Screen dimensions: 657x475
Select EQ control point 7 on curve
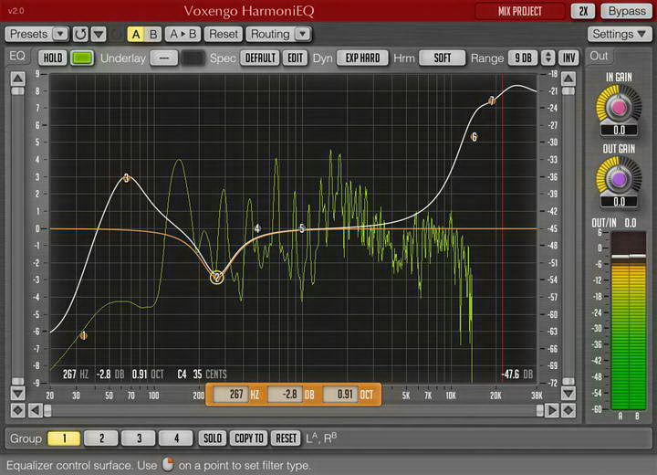pyautogui.click(x=492, y=100)
